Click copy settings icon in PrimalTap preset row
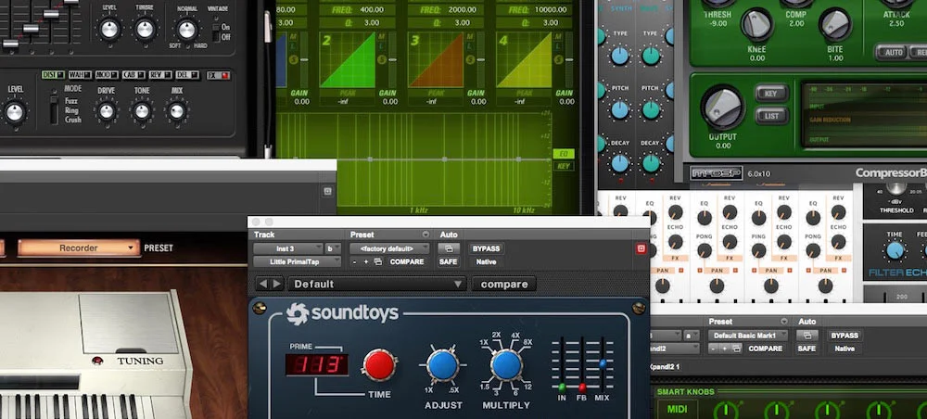 [378, 261]
